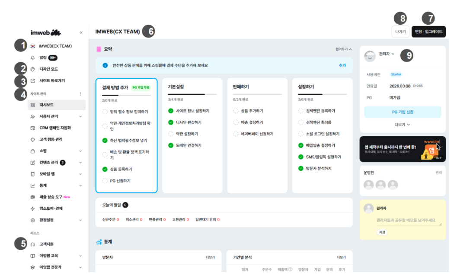The width and height of the screenshot is (457, 279).
Task: Click the CRM 캠페인 자동화 icon
Action: [x=33, y=128]
